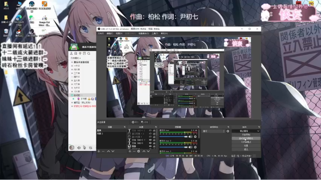Open 工具(T) menu in OBS
Screen dimensions: 321x180
point(155,34)
